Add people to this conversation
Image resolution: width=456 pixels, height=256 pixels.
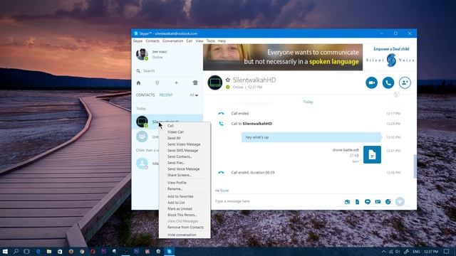click(x=405, y=82)
